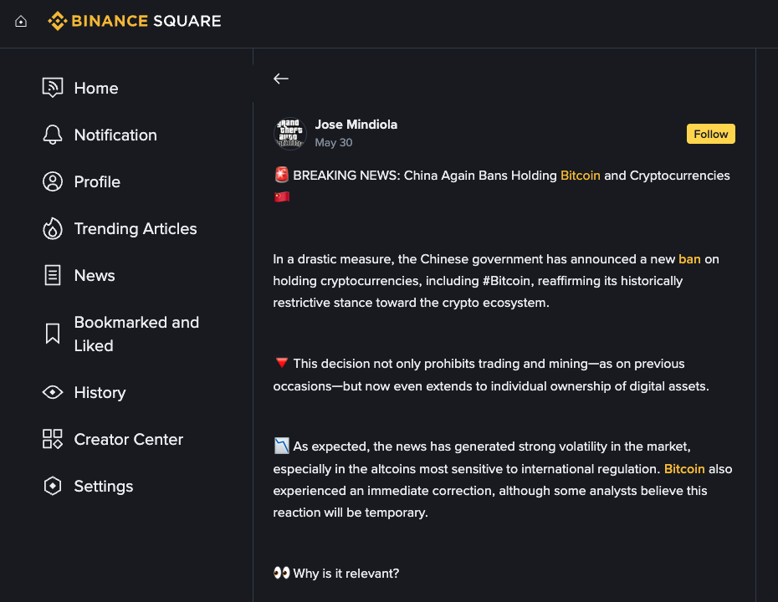Click the siren emoji before BREAKING NEWS
The height and width of the screenshot is (602, 778).
(x=282, y=175)
